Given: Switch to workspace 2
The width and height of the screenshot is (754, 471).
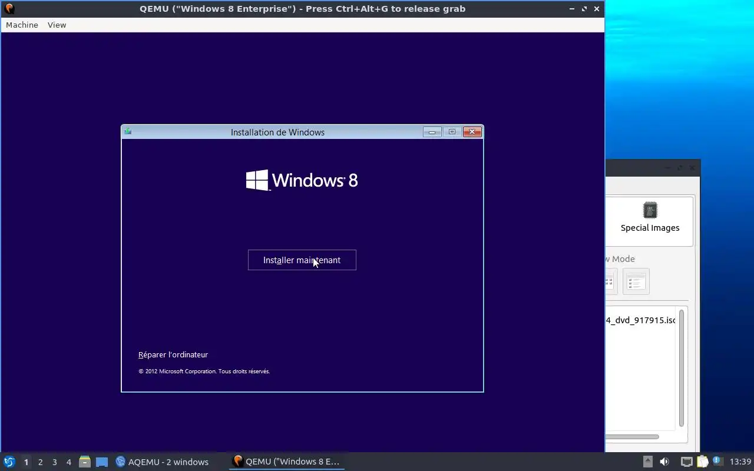Looking at the screenshot, I should pos(40,462).
